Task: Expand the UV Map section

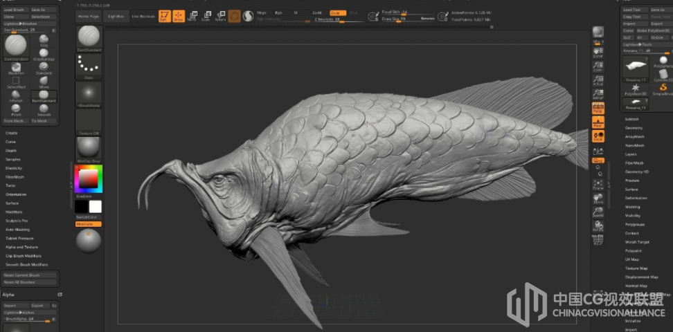Action: tap(631, 259)
